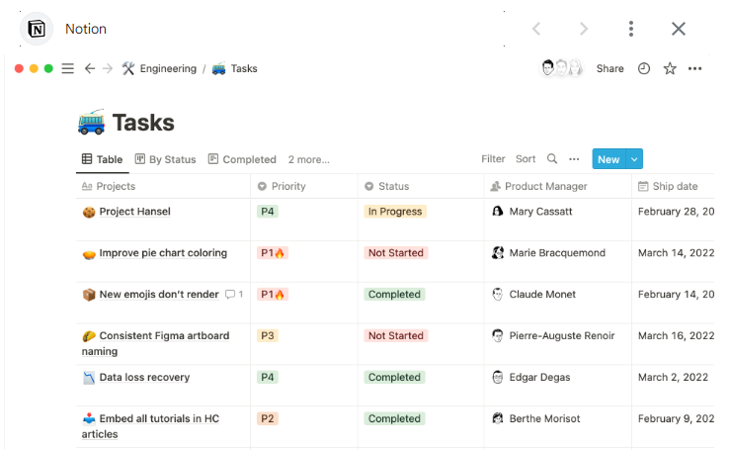
Task: Click the chart icon of Data loss recovery
Action: tap(89, 378)
